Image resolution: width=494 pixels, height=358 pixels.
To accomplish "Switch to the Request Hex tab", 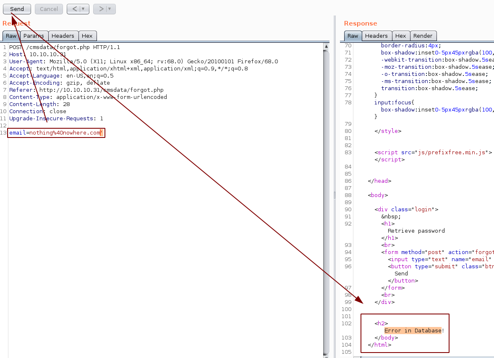I will click(x=87, y=36).
